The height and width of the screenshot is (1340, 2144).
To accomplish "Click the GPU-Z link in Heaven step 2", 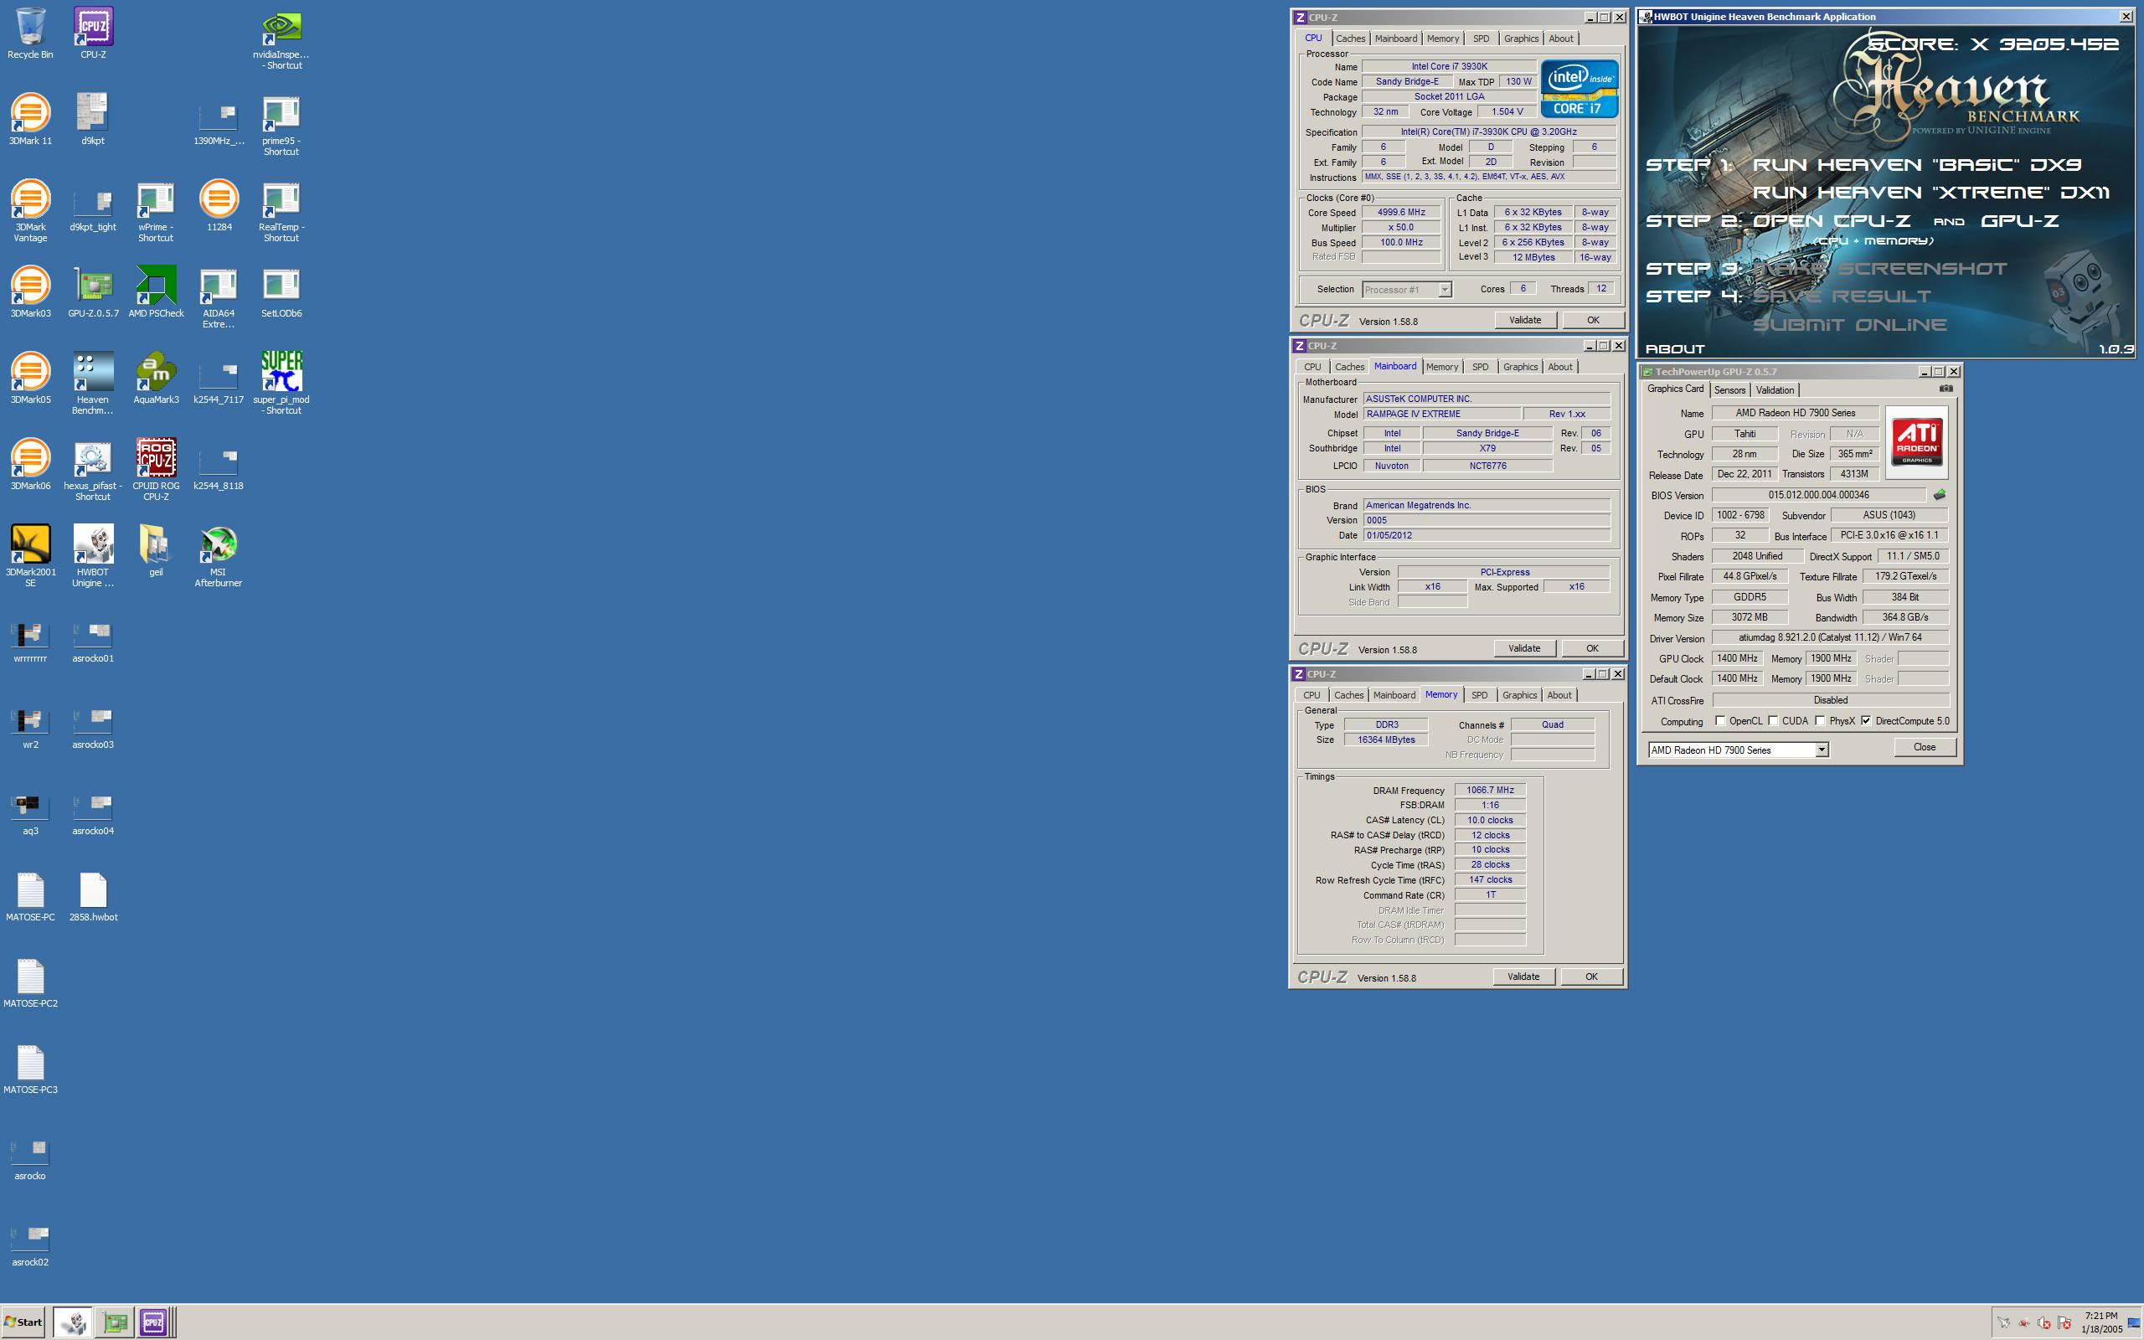I will [2019, 220].
